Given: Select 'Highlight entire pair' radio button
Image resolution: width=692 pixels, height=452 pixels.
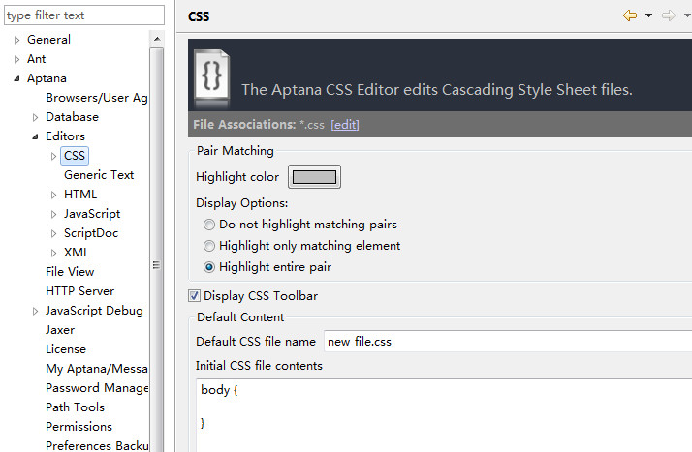Looking at the screenshot, I should [x=209, y=267].
